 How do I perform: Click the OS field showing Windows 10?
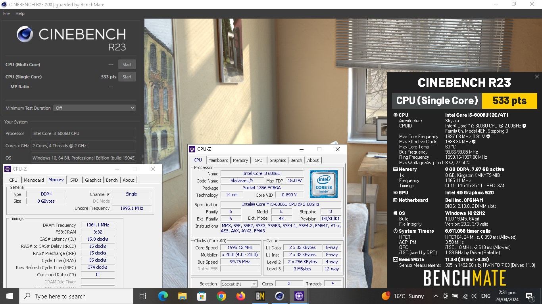(x=83, y=158)
